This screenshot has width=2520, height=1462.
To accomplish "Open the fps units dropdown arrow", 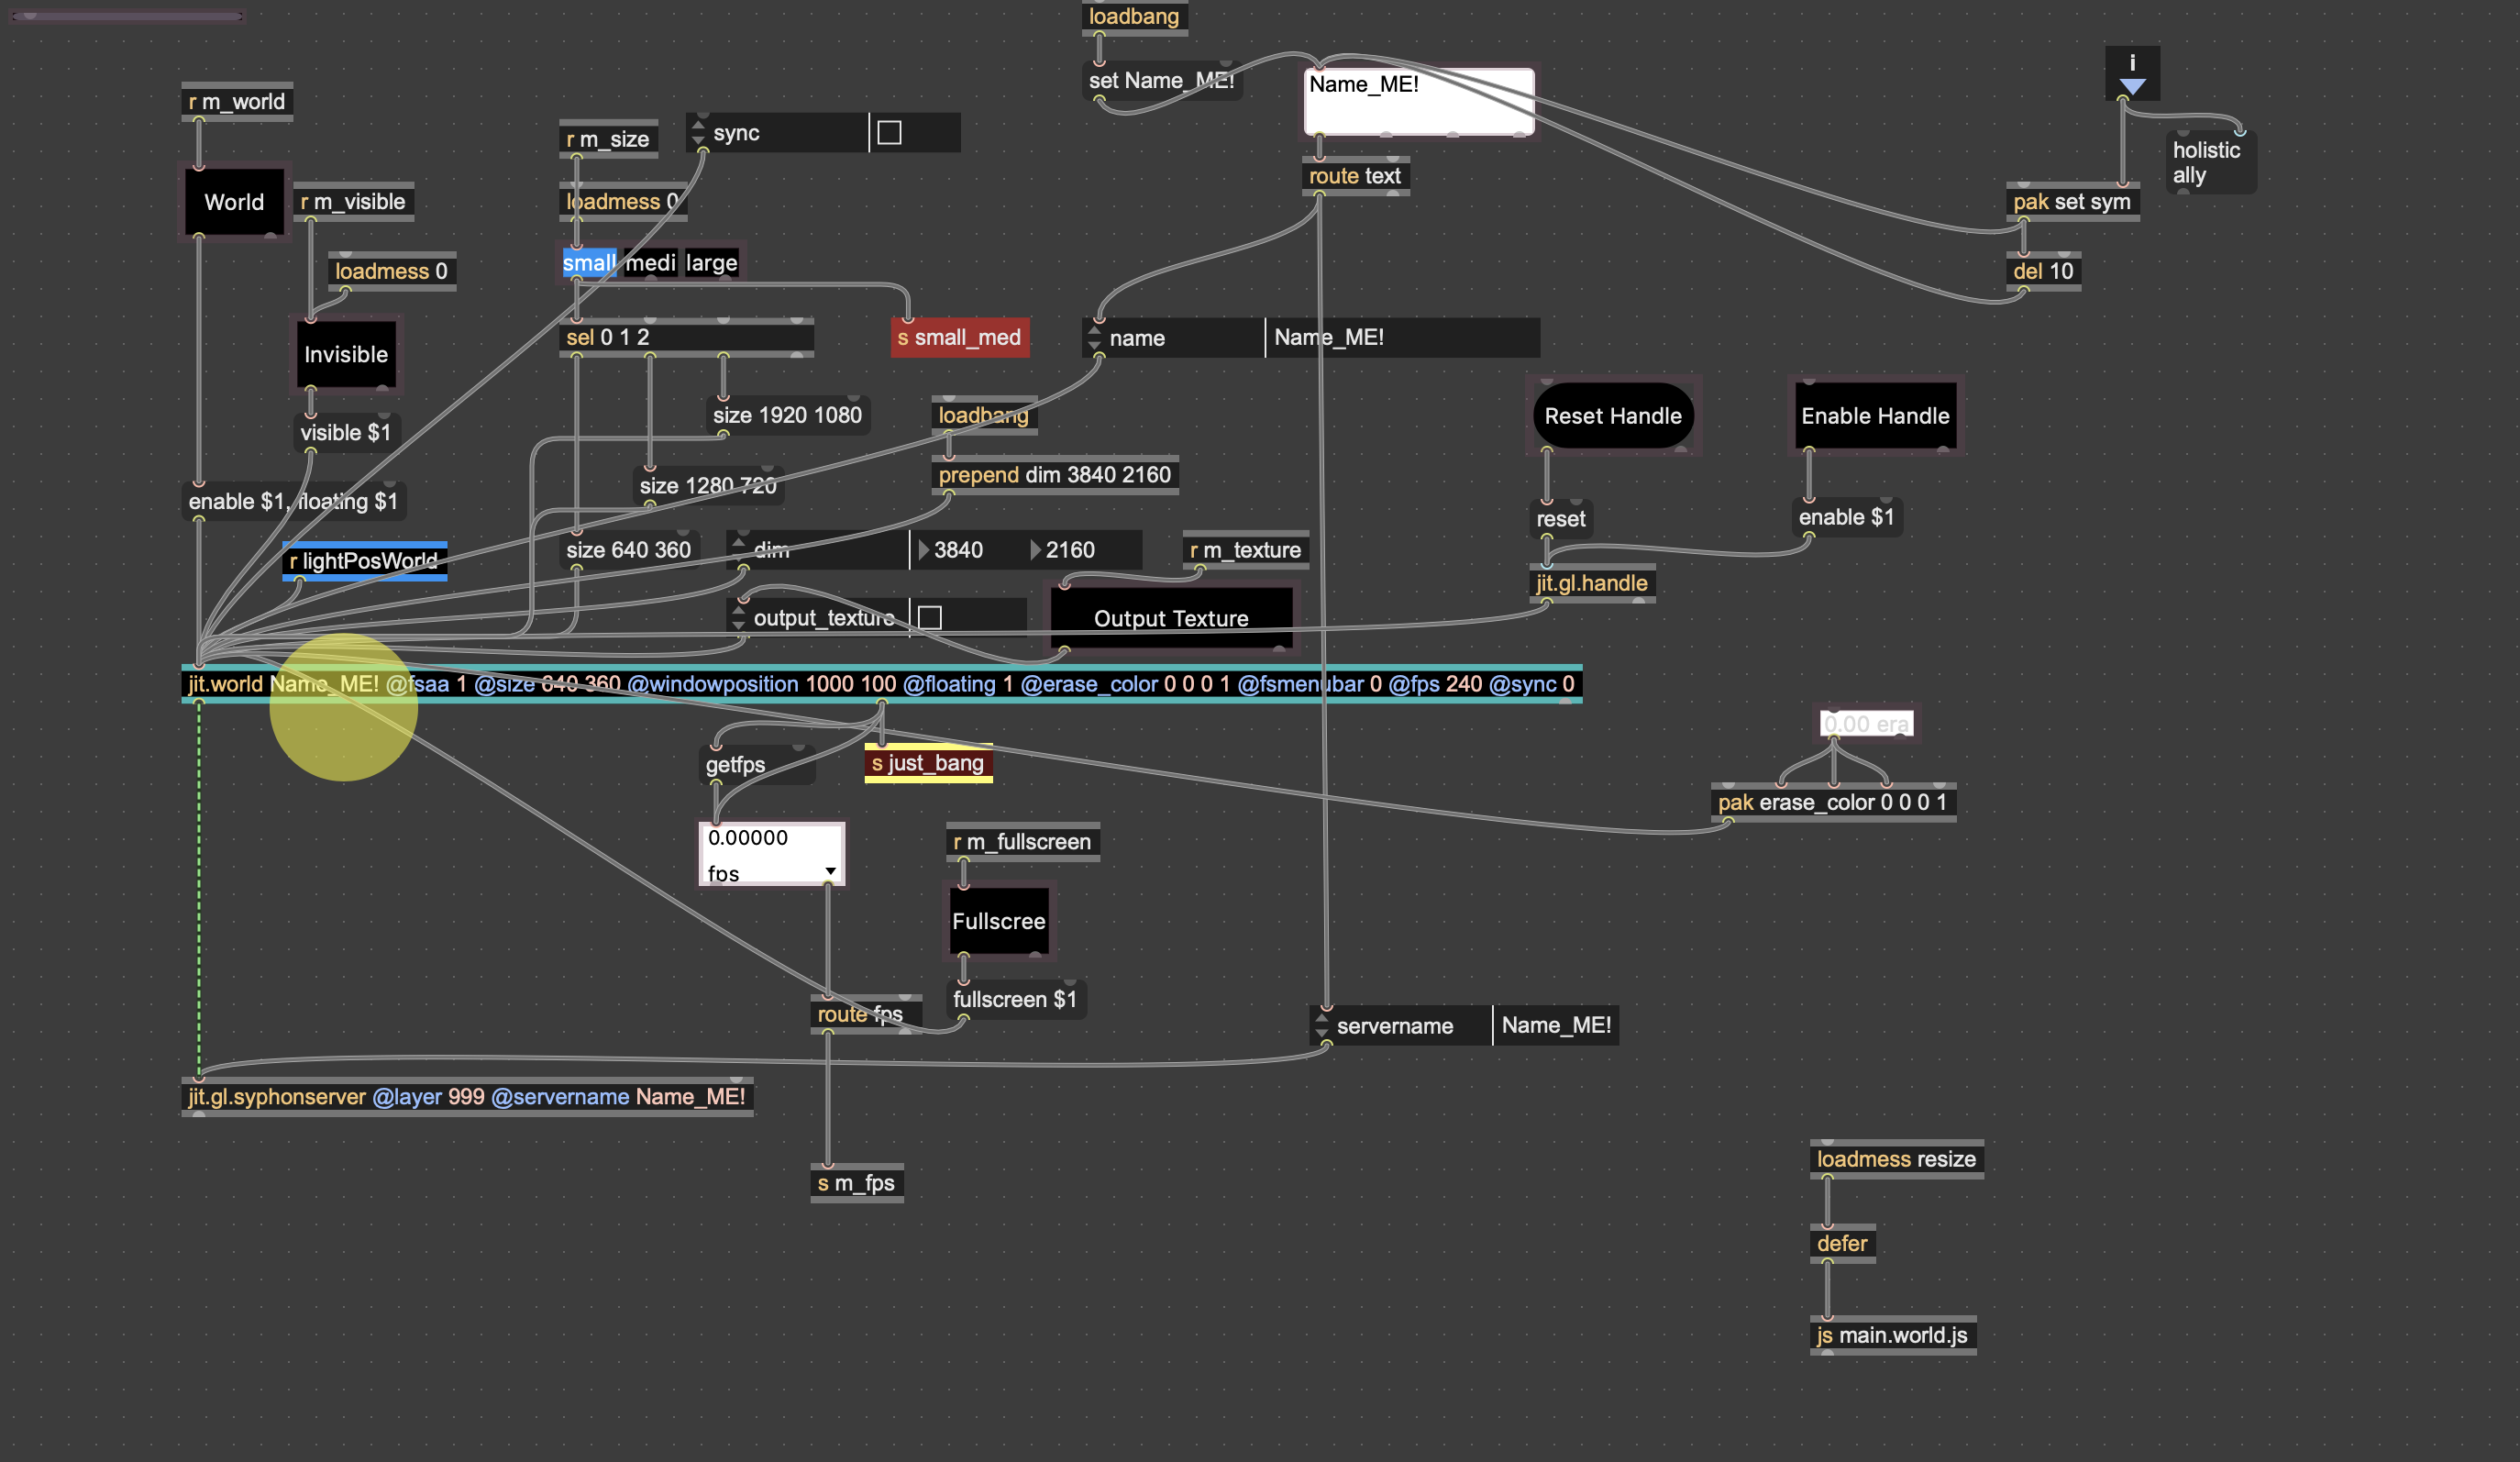I will [x=830, y=871].
